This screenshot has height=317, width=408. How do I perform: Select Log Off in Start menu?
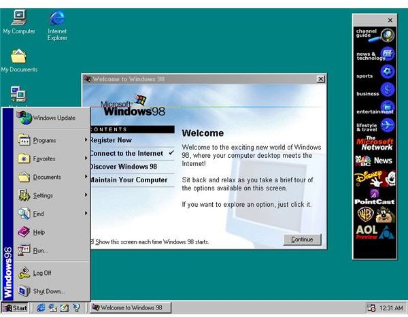[x=52, y=273]
